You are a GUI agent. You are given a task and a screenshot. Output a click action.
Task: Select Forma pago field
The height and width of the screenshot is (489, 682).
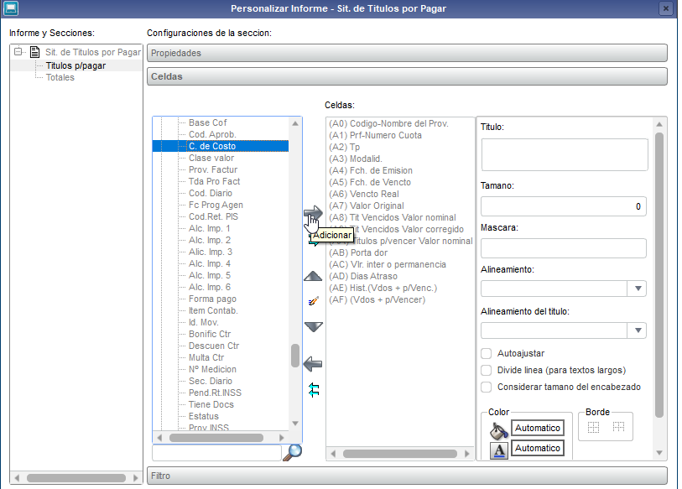(212, 299)
